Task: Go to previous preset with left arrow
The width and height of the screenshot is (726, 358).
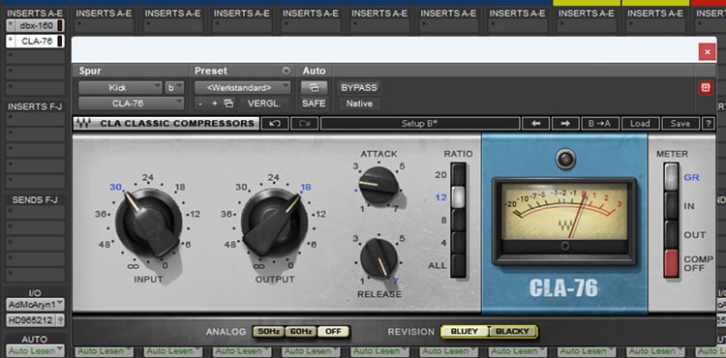Action: [536, 124]
